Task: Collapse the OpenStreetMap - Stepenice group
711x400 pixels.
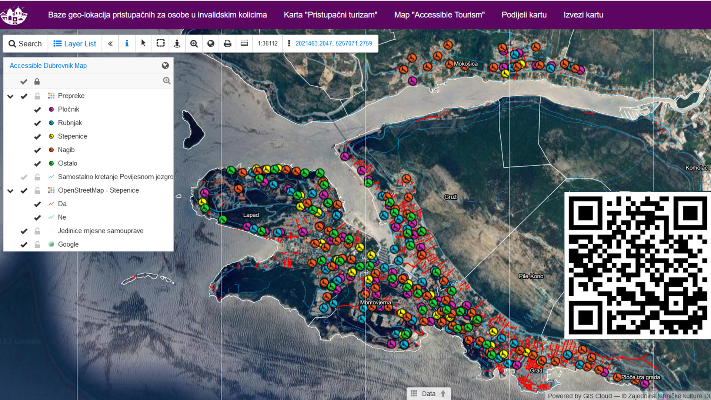Action: click(x=10, y=191)
